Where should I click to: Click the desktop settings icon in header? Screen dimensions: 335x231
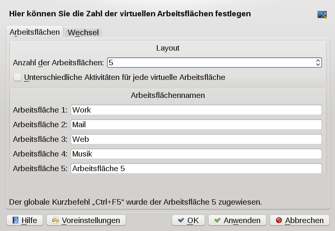322,15
